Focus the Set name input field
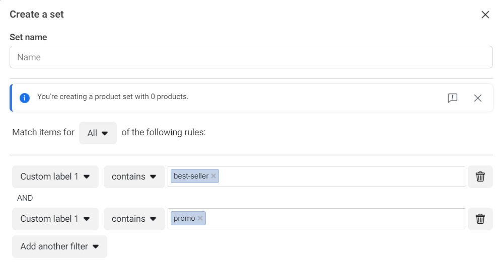Viewport: 501px width, 264px height. click(x=251, y=57)
